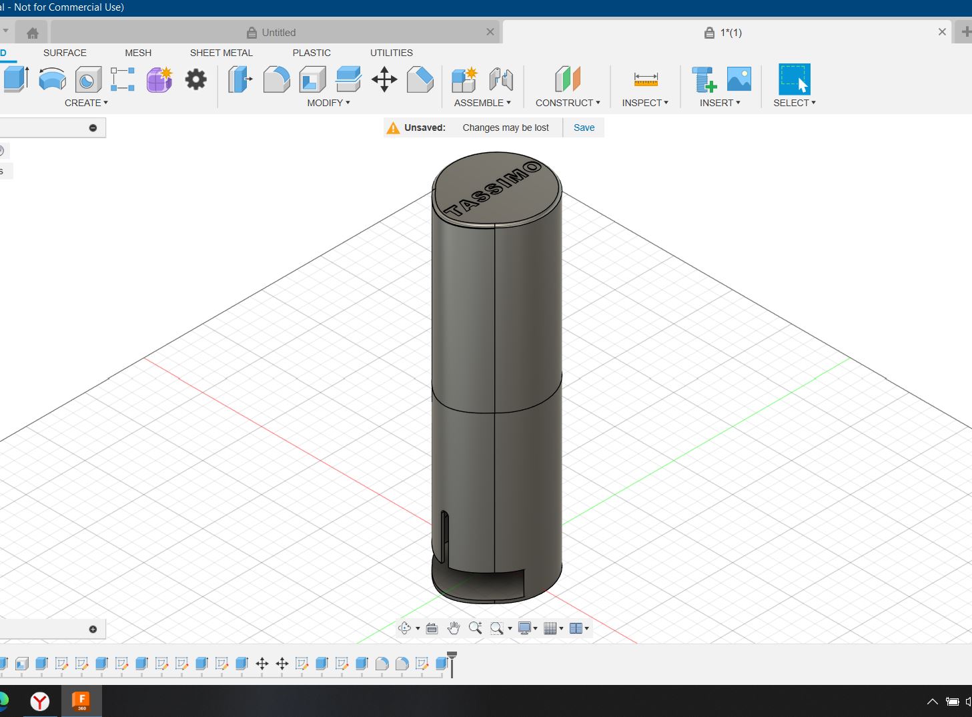Click the Measure tool icon
The width and height of the screenshot is (972, 717).
pos(645,79)
